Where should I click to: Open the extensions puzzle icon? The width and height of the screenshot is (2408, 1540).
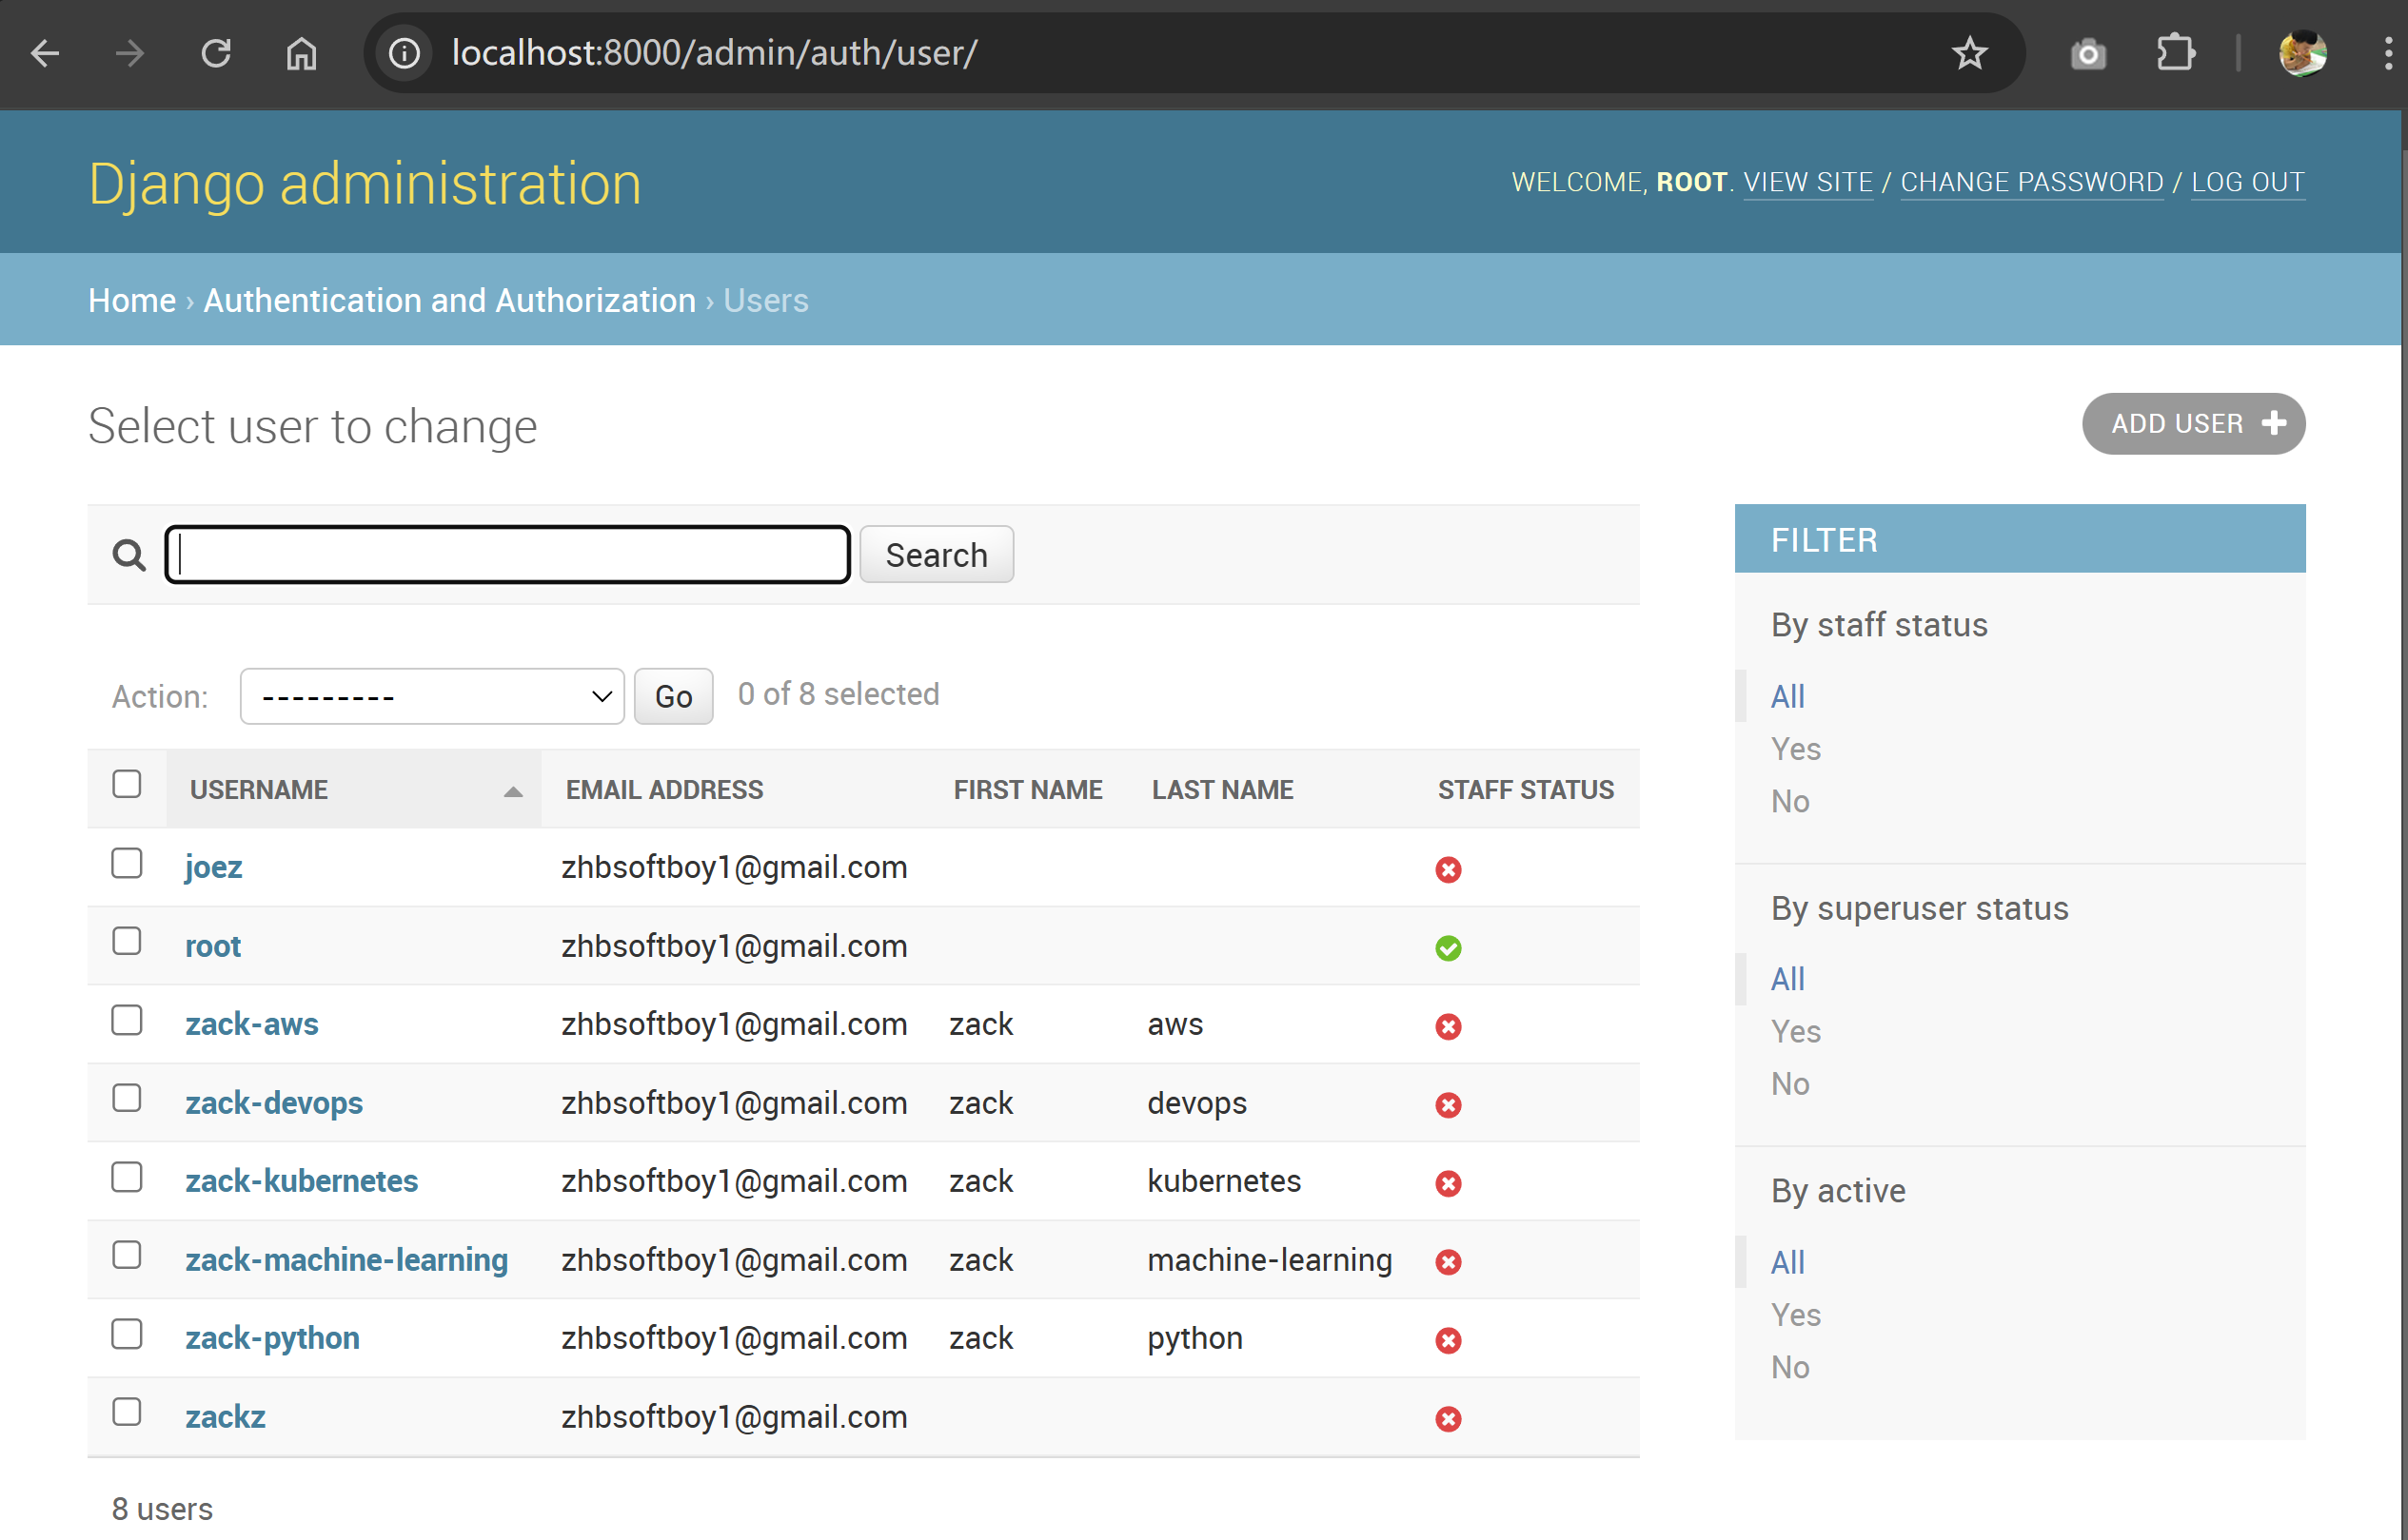pyautogui.click(x=2175, y=53)
